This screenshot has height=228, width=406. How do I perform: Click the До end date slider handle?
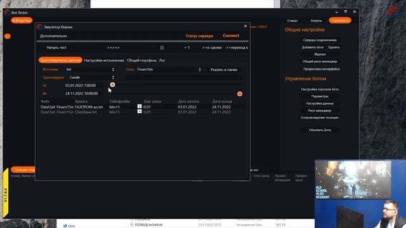tap(240, 94)
